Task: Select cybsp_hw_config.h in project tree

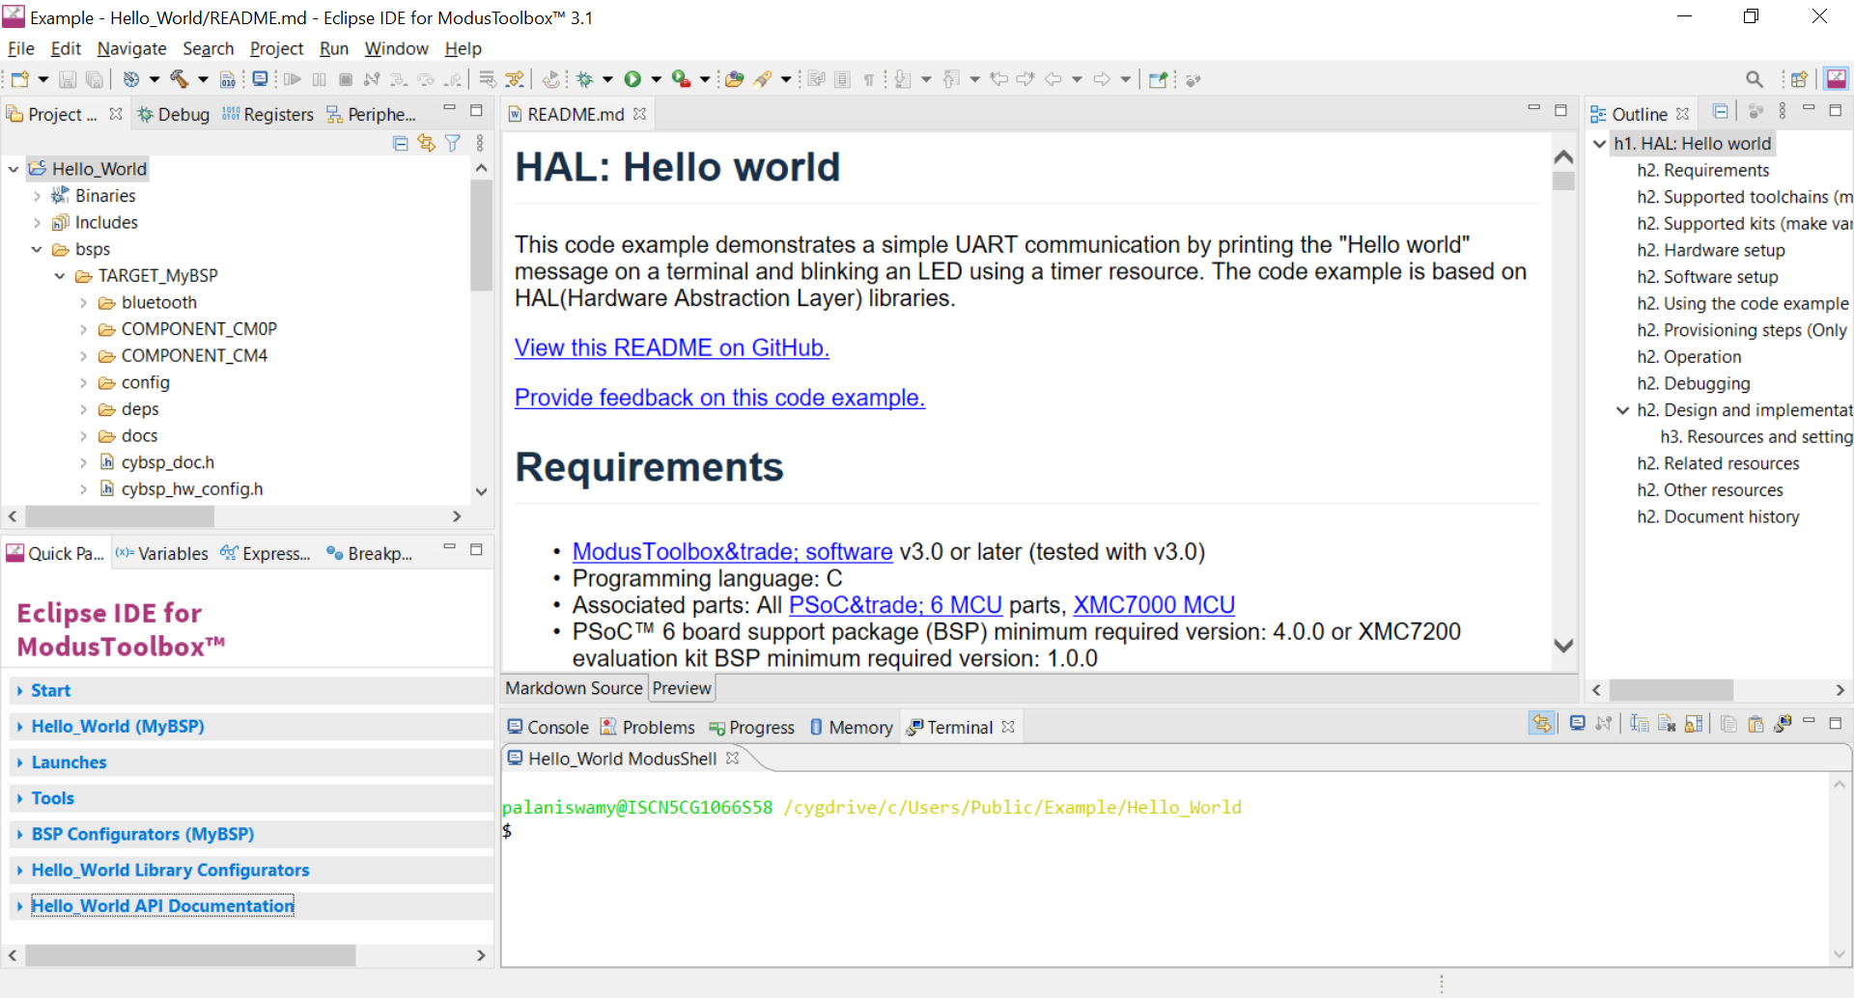Action: point(191,489)
